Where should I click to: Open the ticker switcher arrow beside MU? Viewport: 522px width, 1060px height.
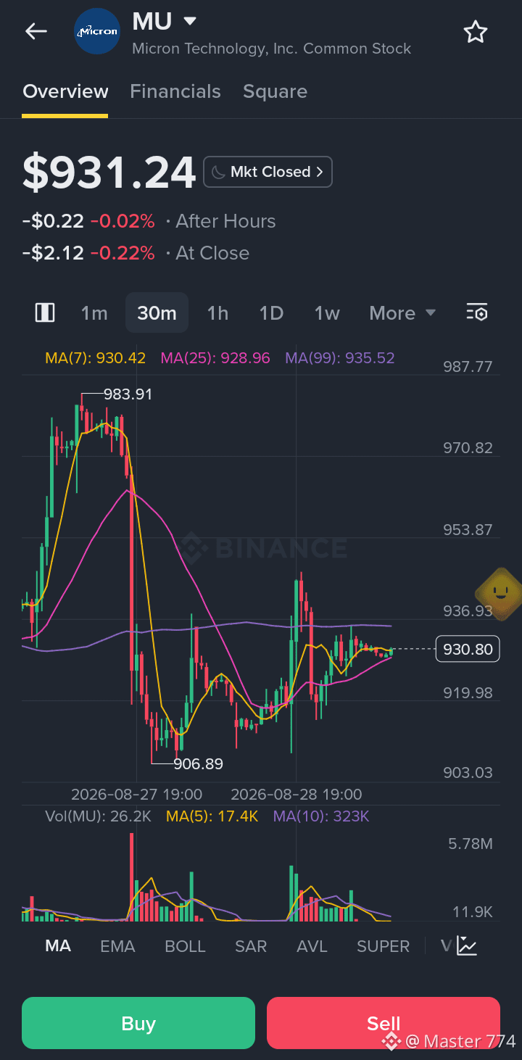(190, 21)
